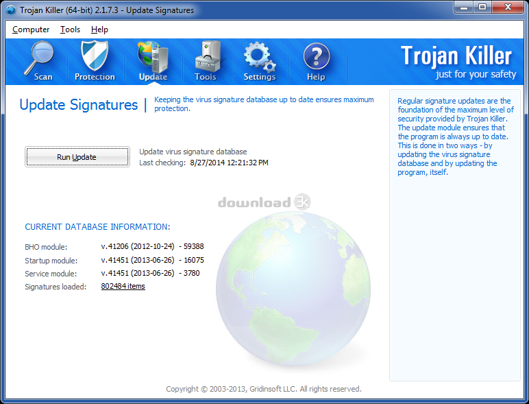529x404 pixels.
Task: Click the 'Regular signature updates' info panel text
Action: coord(455,136)
